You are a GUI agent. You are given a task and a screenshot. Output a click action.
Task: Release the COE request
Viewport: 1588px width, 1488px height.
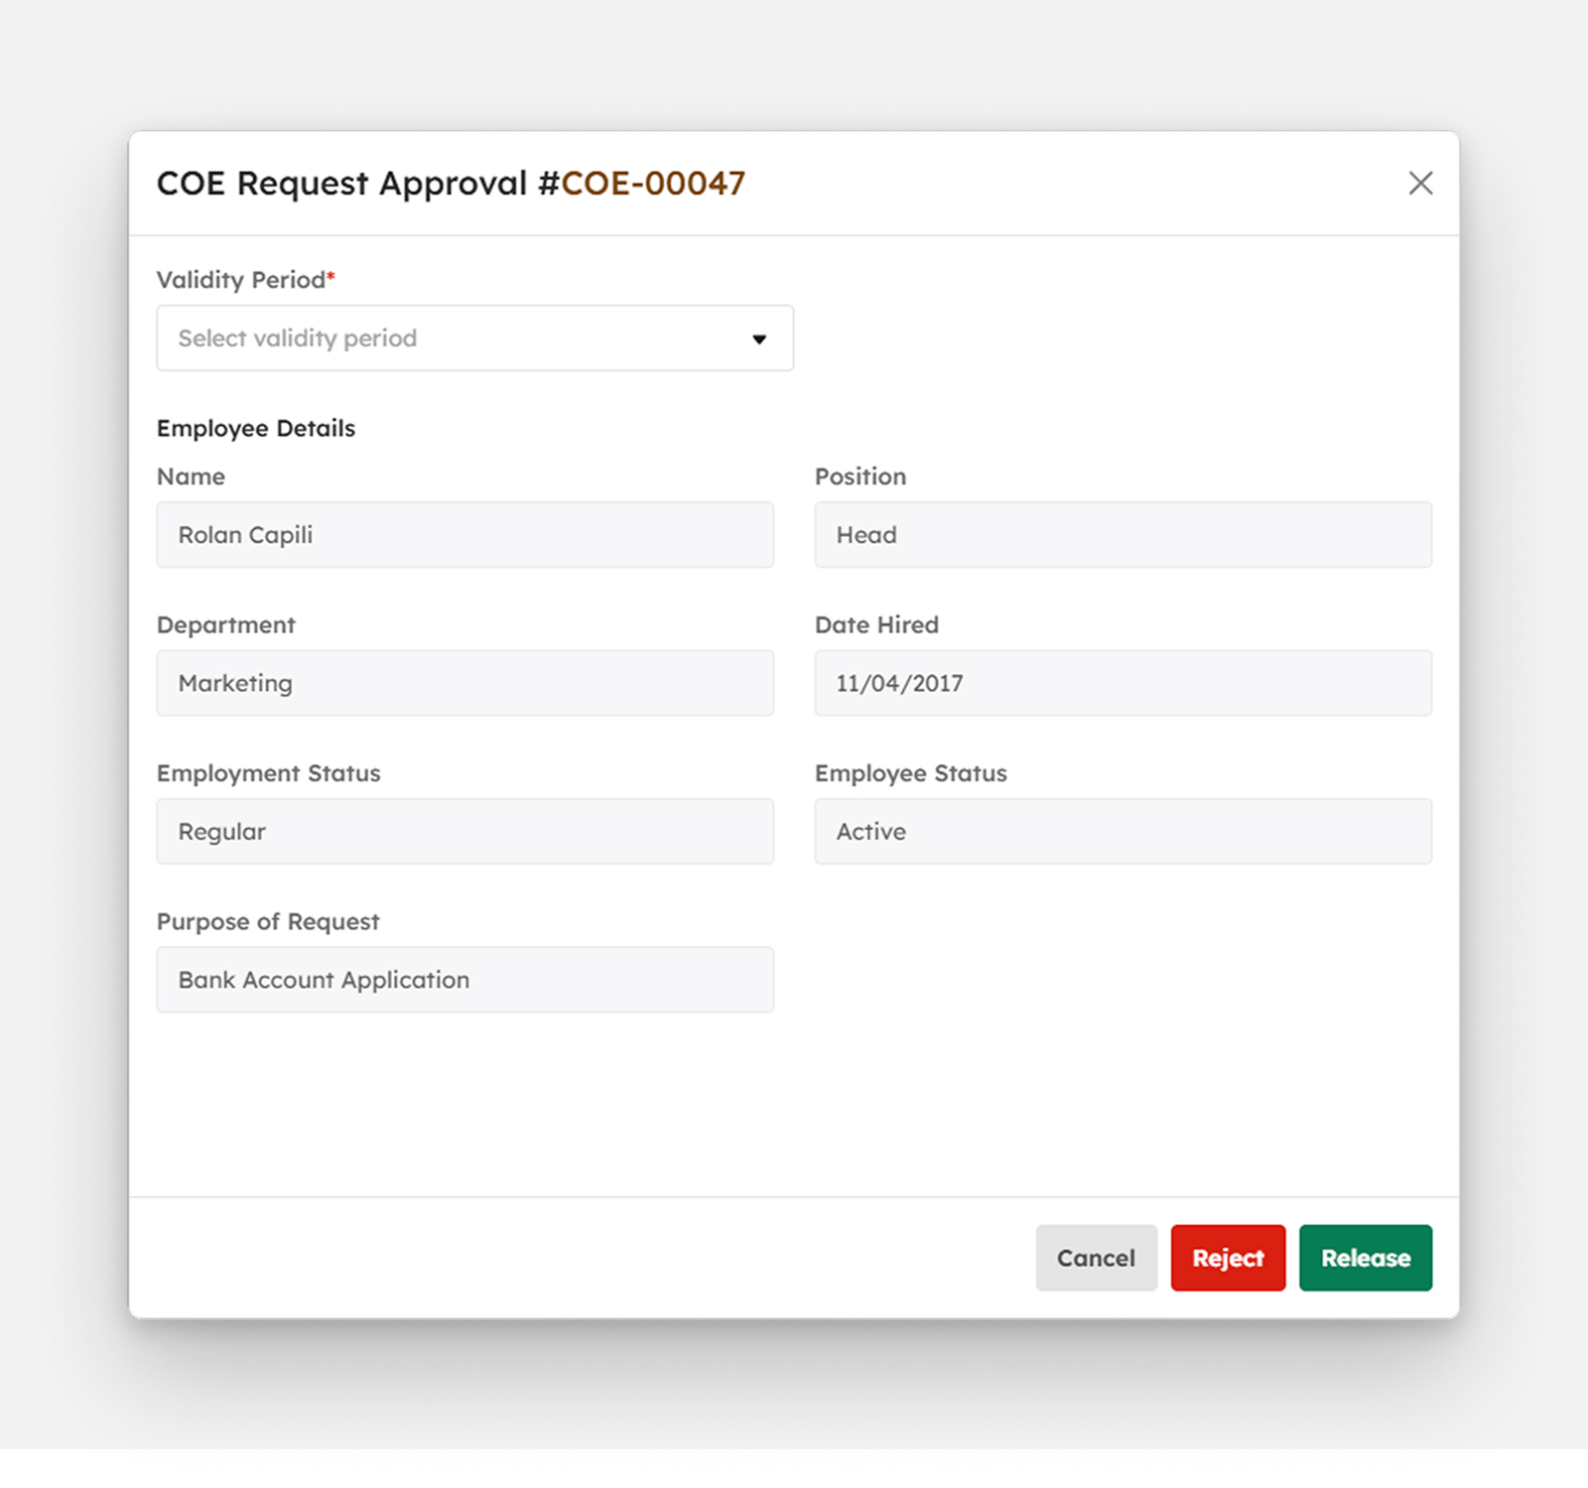pyautogui.click(x=1365, y=1258)
